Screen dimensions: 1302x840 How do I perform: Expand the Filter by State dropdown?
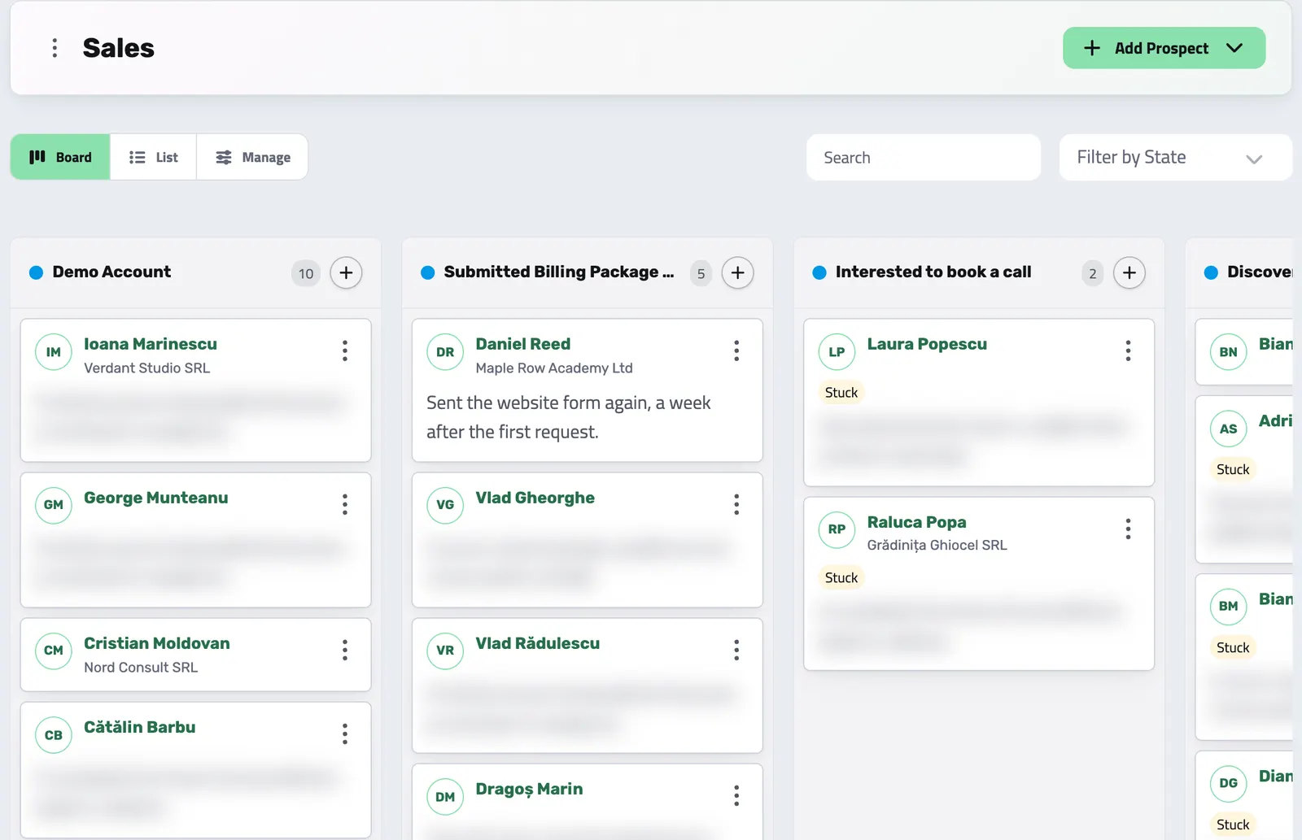(1175, 158)
